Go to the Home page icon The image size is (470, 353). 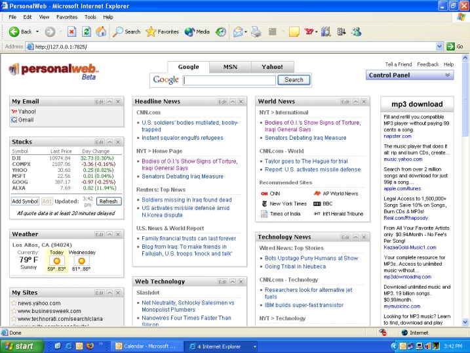pos(101,31)
